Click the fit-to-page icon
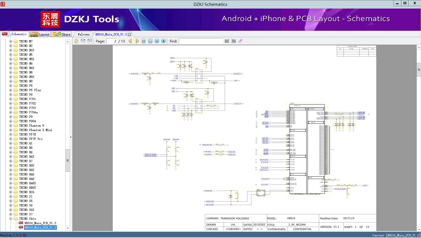This screenshot has width=421, height=238. pyautogui.click(x=150, y=41)
